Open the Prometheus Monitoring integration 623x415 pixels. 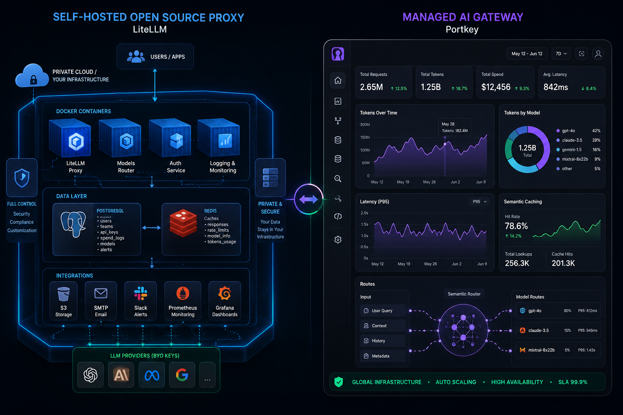click(183, 301)
